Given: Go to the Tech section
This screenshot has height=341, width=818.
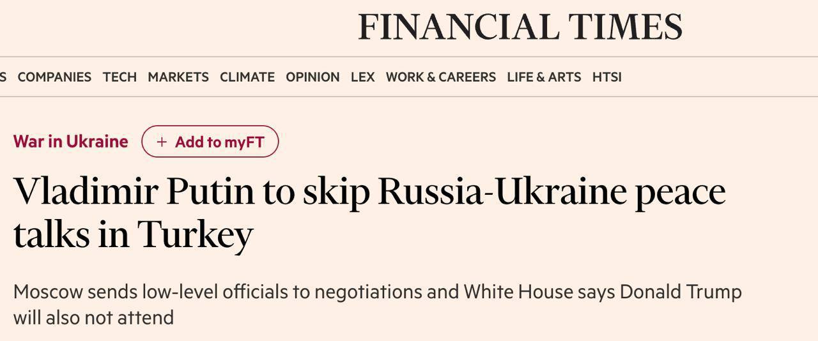Looking at the screenshot, I should pyautogui.click(x=120, y=77).
